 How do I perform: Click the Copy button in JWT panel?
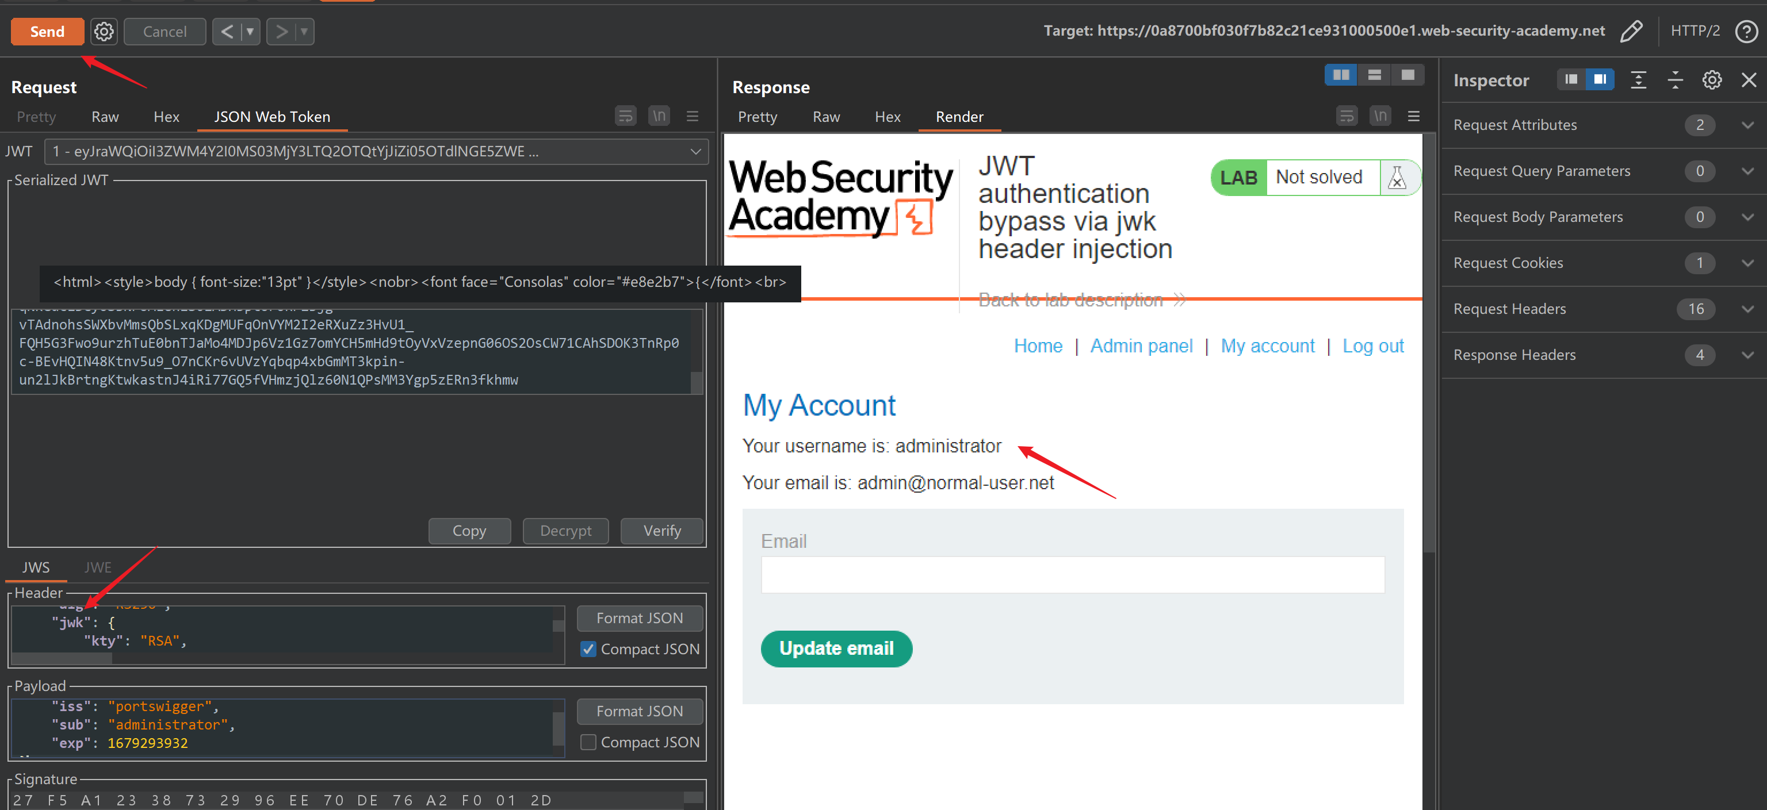pos(469,529)
